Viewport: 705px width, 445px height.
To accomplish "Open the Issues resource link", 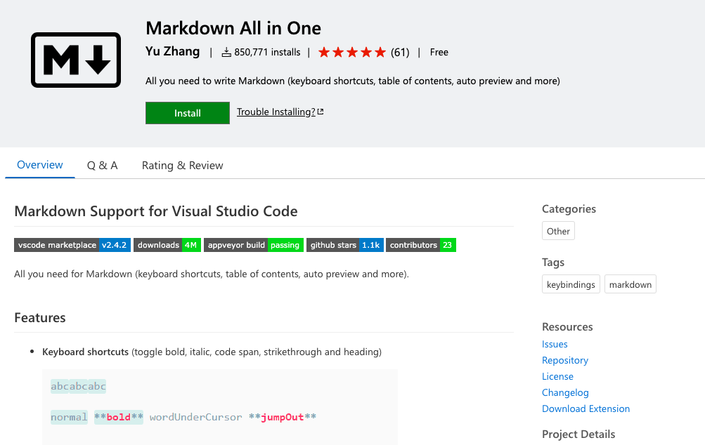I will click(x=555, y=344).
